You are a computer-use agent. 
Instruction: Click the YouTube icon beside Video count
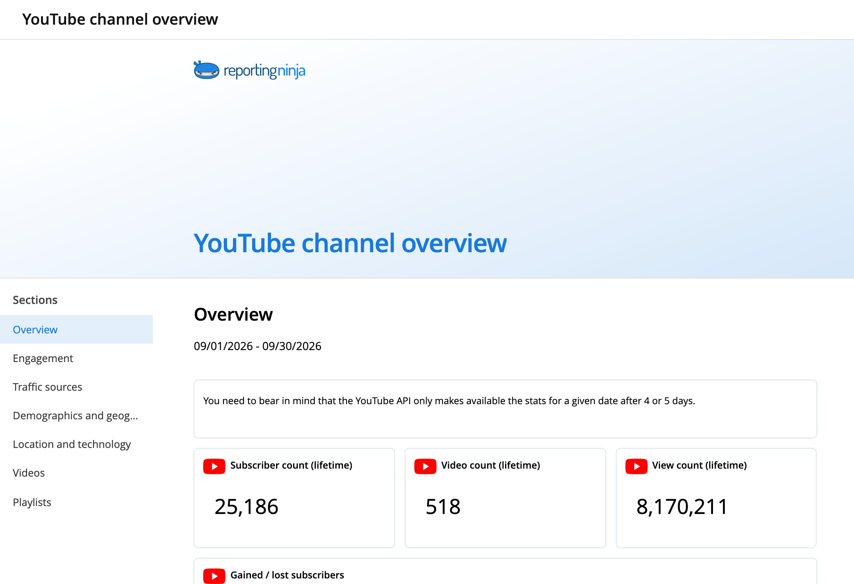(425, 466)
